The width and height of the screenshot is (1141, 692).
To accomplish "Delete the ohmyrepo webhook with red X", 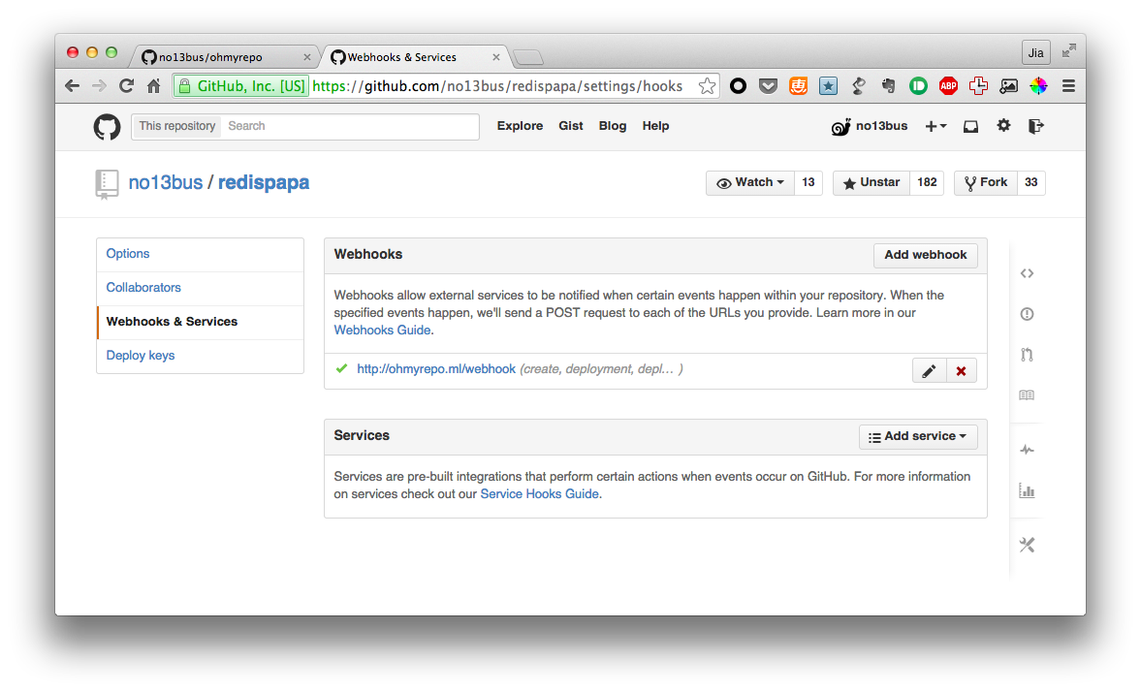I will pyautogui.click(x=962, y=371).
